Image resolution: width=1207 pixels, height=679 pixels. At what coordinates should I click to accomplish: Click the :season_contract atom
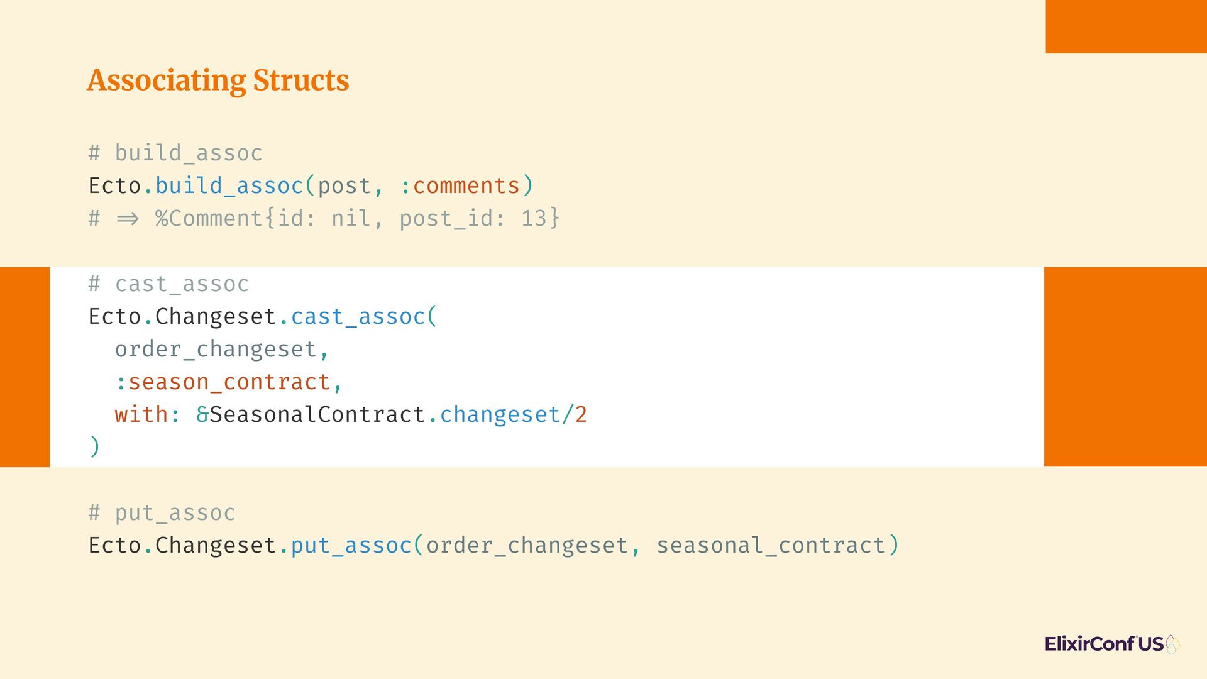pyautogui.click(x=223, y=382)
